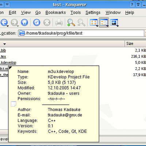146x146 pixels.
Task: Zoom in with the magnifier plus icon
Action: coord(71,22)
